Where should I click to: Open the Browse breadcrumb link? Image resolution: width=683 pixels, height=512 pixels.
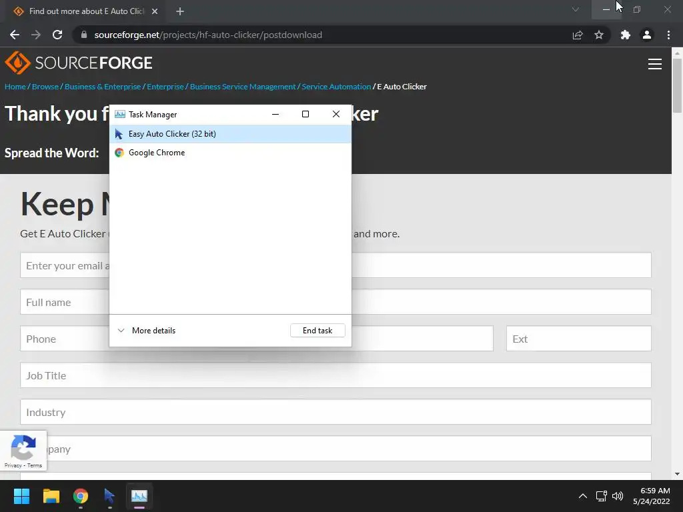(45, 87)
